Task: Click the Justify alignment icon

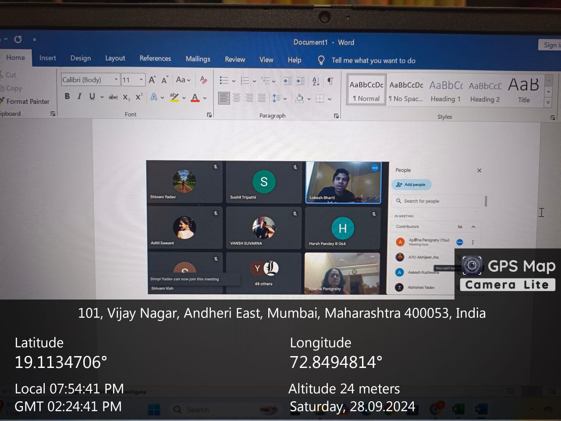Action: click(262, 98)
